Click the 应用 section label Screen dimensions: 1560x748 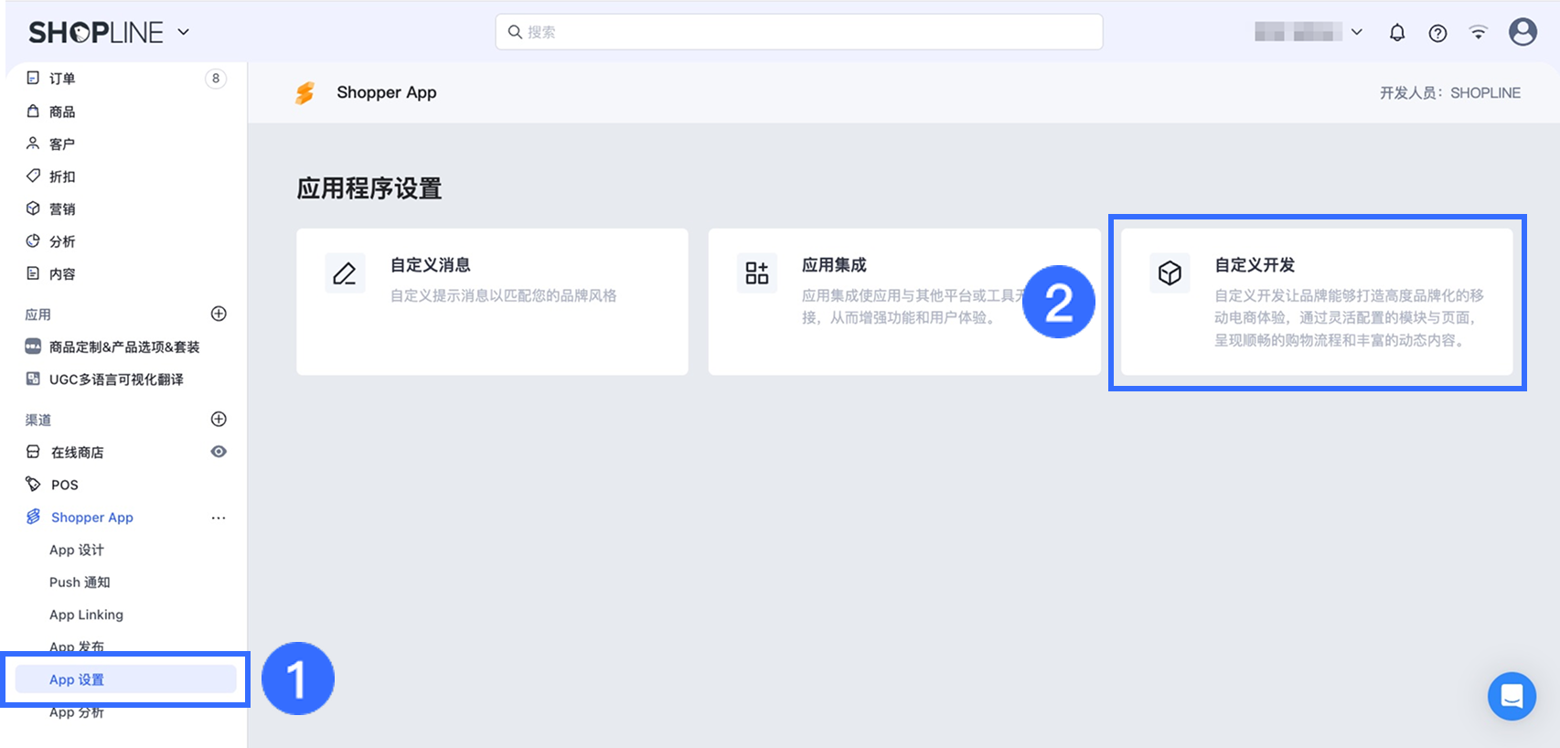[x=38, y=315]
